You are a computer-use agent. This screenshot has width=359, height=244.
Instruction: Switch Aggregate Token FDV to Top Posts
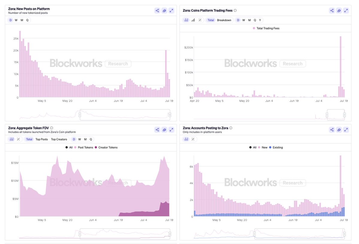tap(42, 139)
